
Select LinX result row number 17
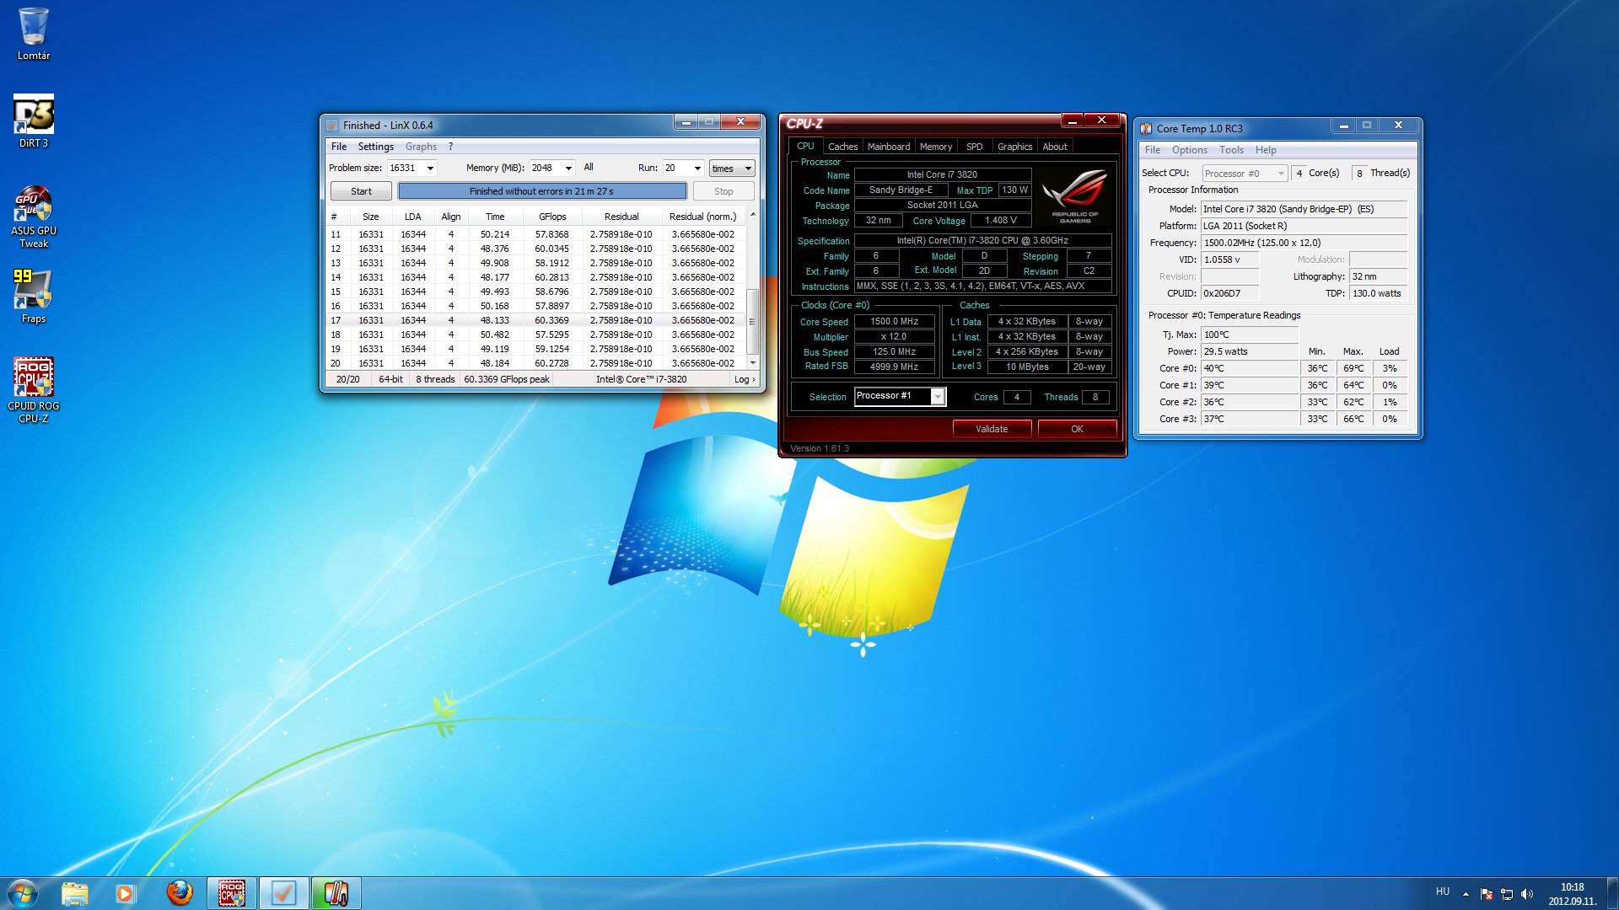[x=535, y=321]
